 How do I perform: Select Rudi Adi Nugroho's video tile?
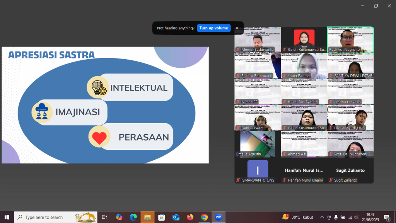pos(350,39)
